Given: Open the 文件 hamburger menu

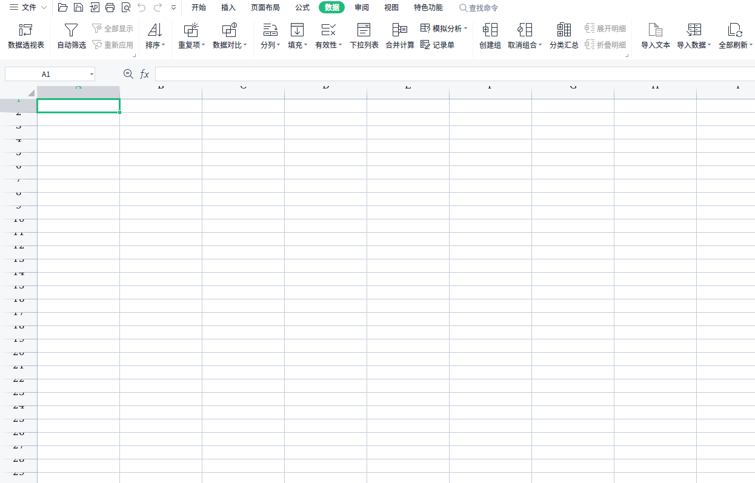Looking at the screenshot, I should coord(27,7).
